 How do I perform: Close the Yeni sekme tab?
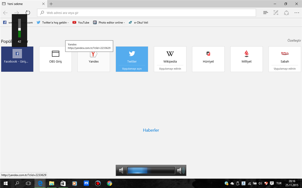(43, 4)
